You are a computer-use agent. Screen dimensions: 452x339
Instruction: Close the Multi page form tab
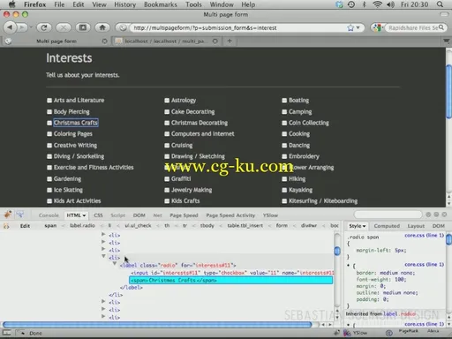(104, 41)
